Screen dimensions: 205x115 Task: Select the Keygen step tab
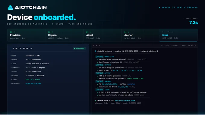[x=64, y=35]
